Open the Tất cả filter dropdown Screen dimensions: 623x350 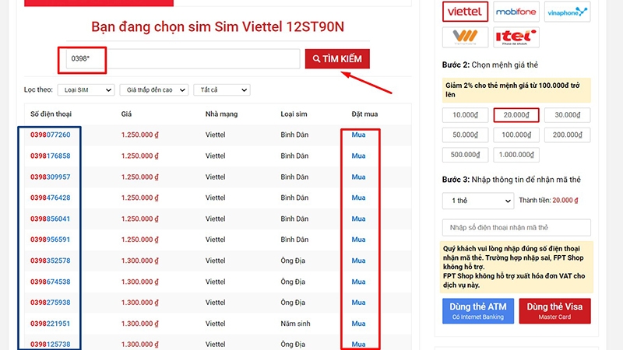[222, 90]
